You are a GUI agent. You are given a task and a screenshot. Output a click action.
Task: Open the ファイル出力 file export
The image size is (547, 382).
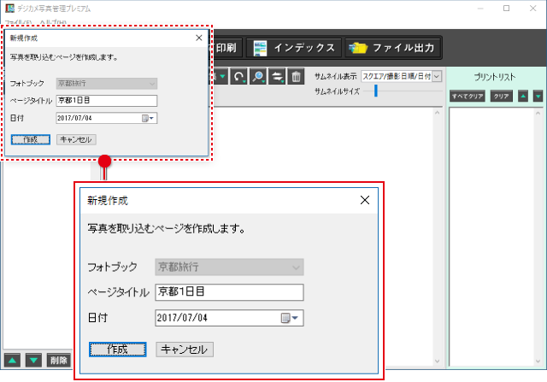click(x=393, y=48)
